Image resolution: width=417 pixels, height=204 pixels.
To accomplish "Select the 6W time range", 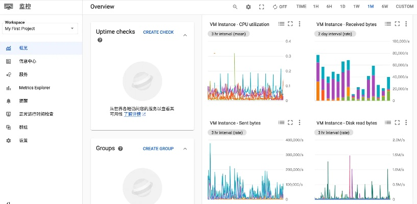I will [385, 7].
